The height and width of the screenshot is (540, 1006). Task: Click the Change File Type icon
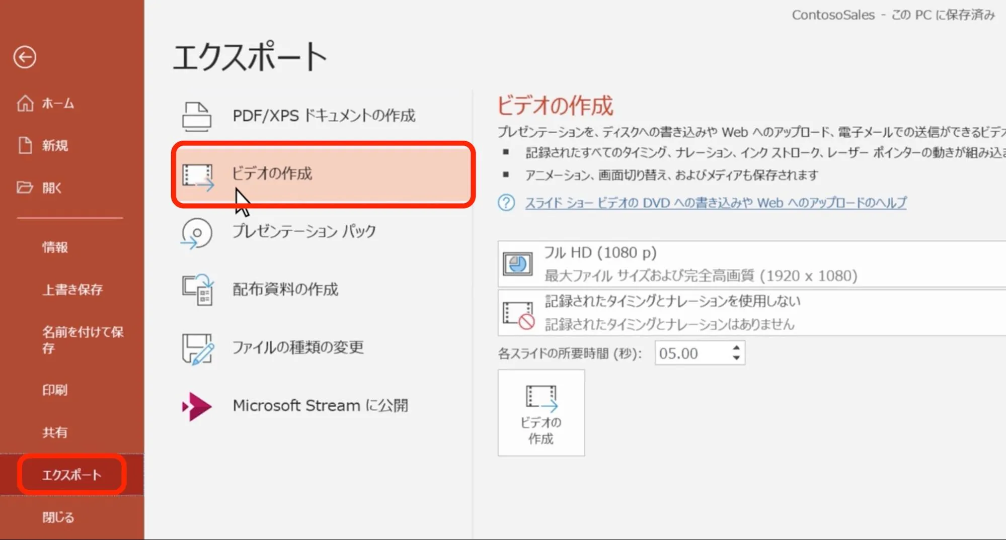(197, 348)
